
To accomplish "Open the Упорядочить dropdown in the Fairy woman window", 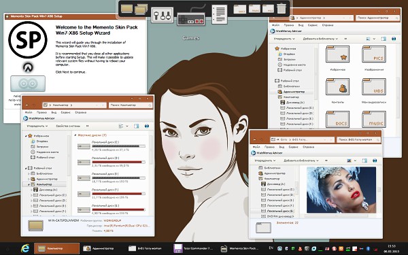I will 265,160.
